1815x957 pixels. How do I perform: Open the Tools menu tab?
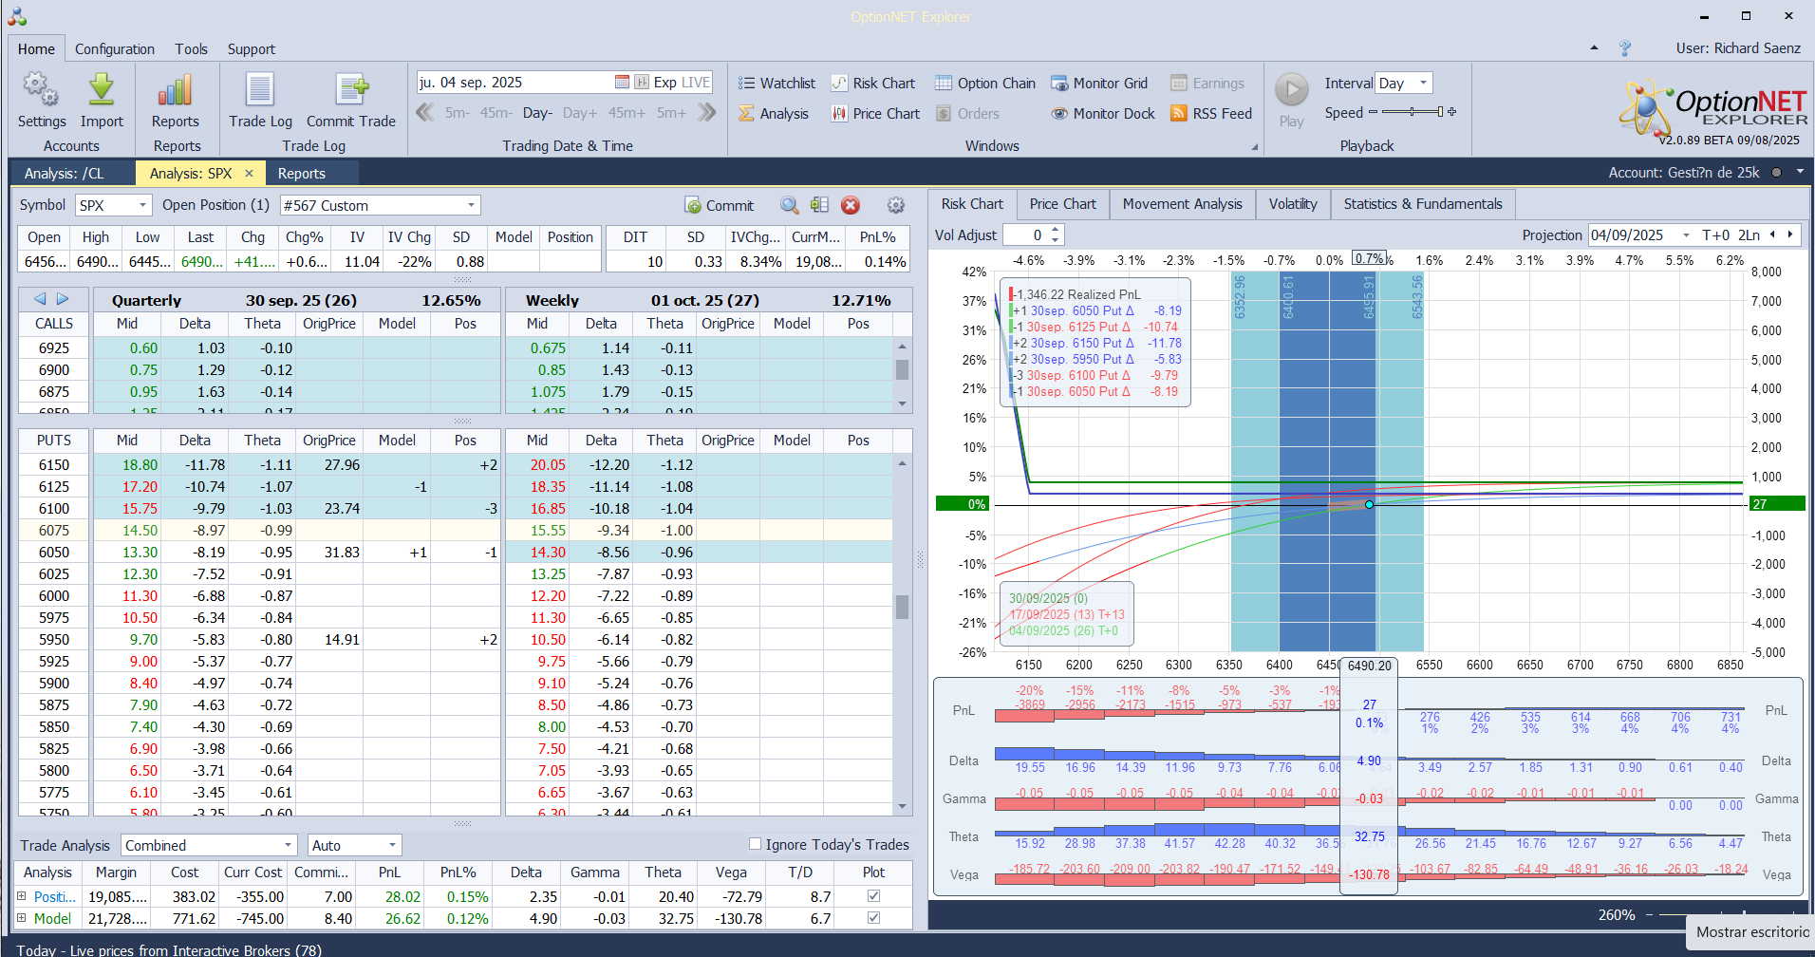(191, 49)
